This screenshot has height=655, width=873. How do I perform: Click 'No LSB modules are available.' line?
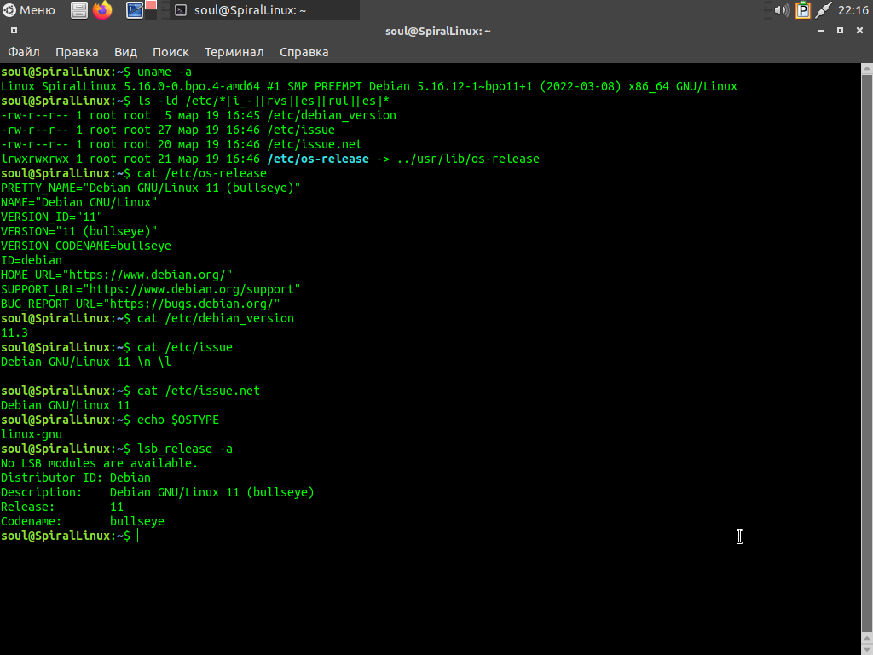(x=99, y=463)
